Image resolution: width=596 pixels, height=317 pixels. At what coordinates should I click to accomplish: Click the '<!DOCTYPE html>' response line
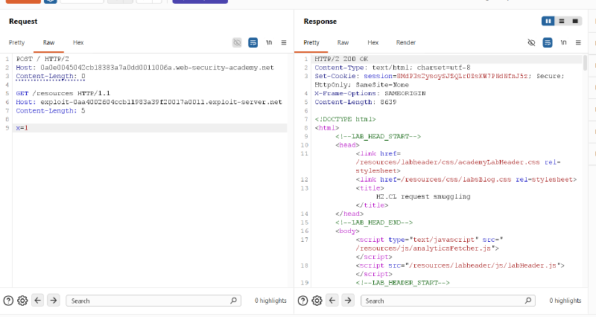click(345, 119)
